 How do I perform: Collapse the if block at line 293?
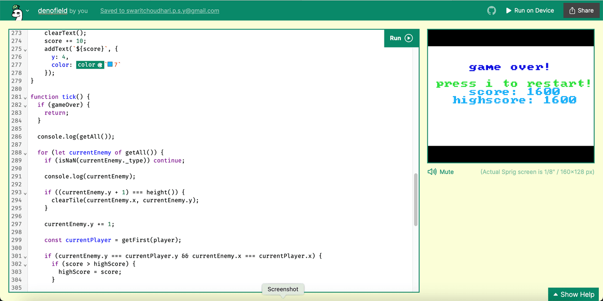25,193
